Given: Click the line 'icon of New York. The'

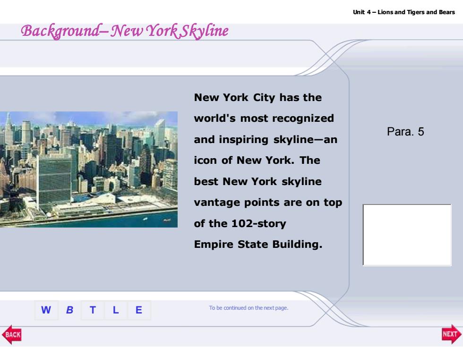Looking at the screenshot, I should 257,160.
